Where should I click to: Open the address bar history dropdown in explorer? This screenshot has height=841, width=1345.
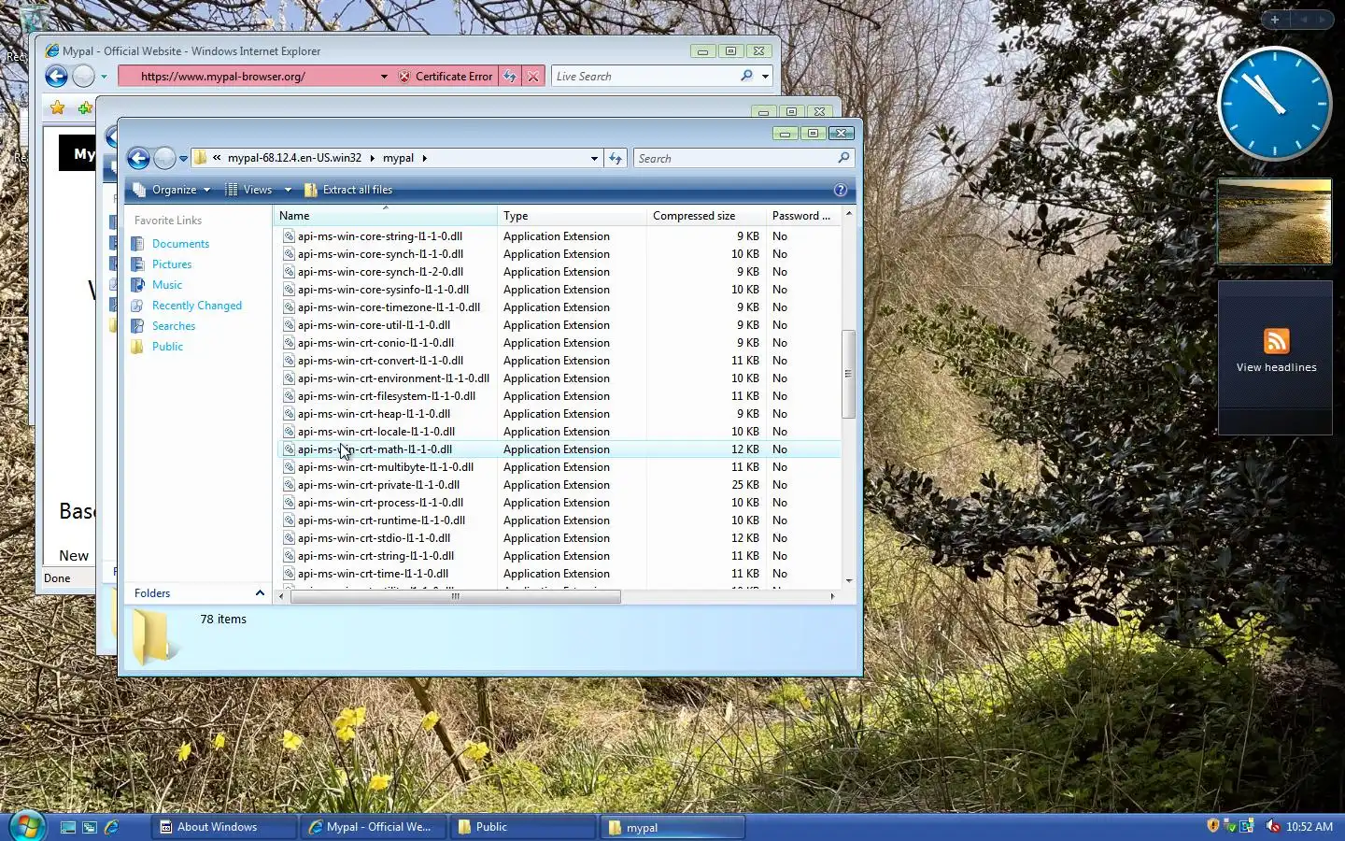click(x=594, y=159)
